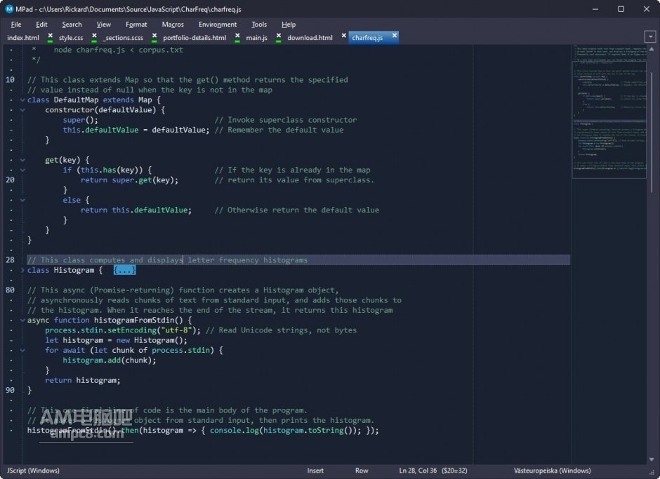
Task: Close the style.css tab
Action: point(94,36)
